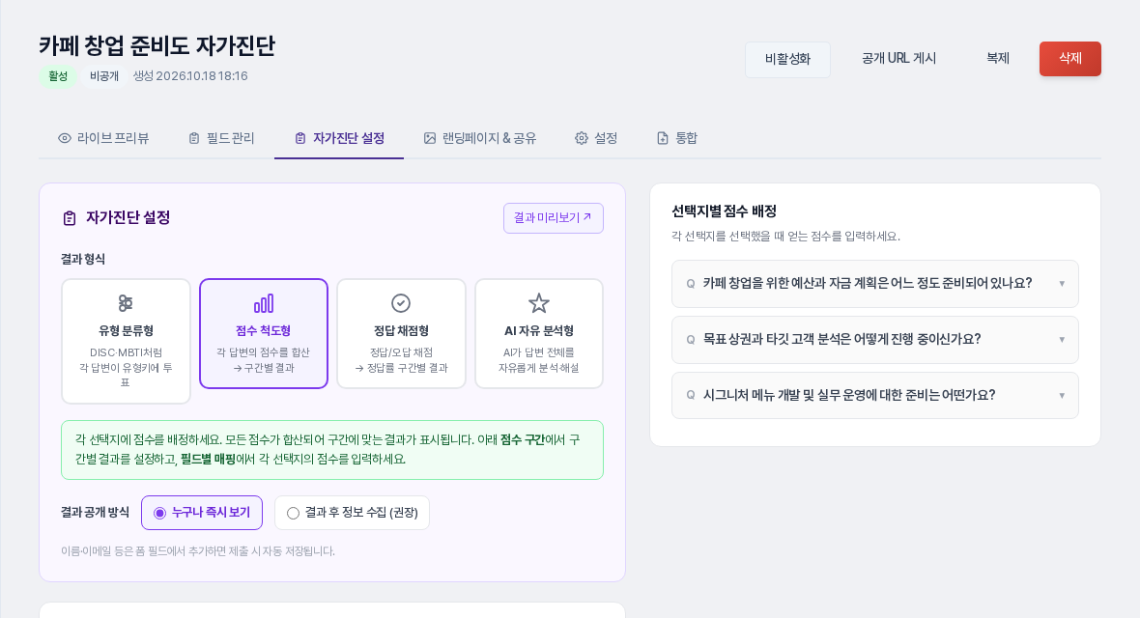Choose the AI 자유 분석형 result format card
The height and width of the screenshot is (618, 1140).
539,334
